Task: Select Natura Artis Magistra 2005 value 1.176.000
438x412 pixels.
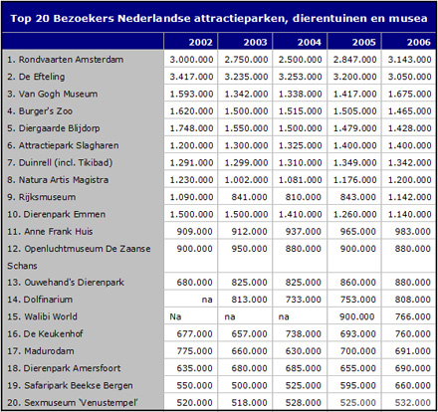Action: tap(355, 180)
